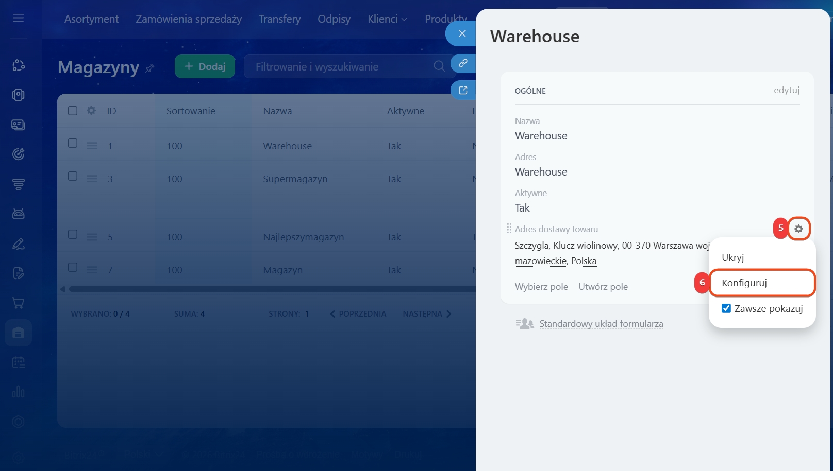
Task: Open Standardowy układ formularza options
Action: tap(601, 324)
